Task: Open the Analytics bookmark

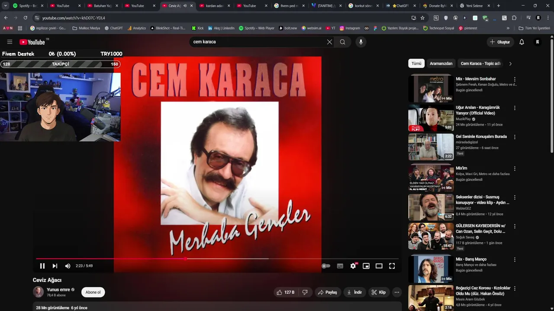Action: pos(137,28)
